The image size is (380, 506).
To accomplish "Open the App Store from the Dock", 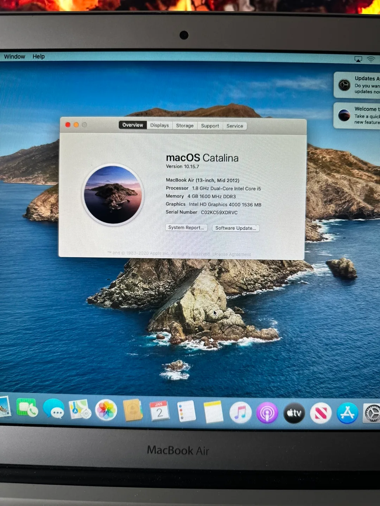I will [x=347, y=413].
